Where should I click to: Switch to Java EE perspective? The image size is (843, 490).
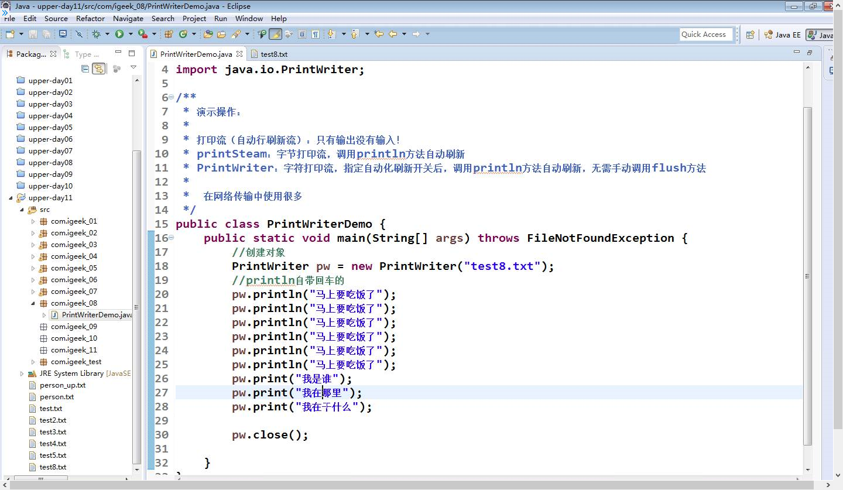coord(783,35)
